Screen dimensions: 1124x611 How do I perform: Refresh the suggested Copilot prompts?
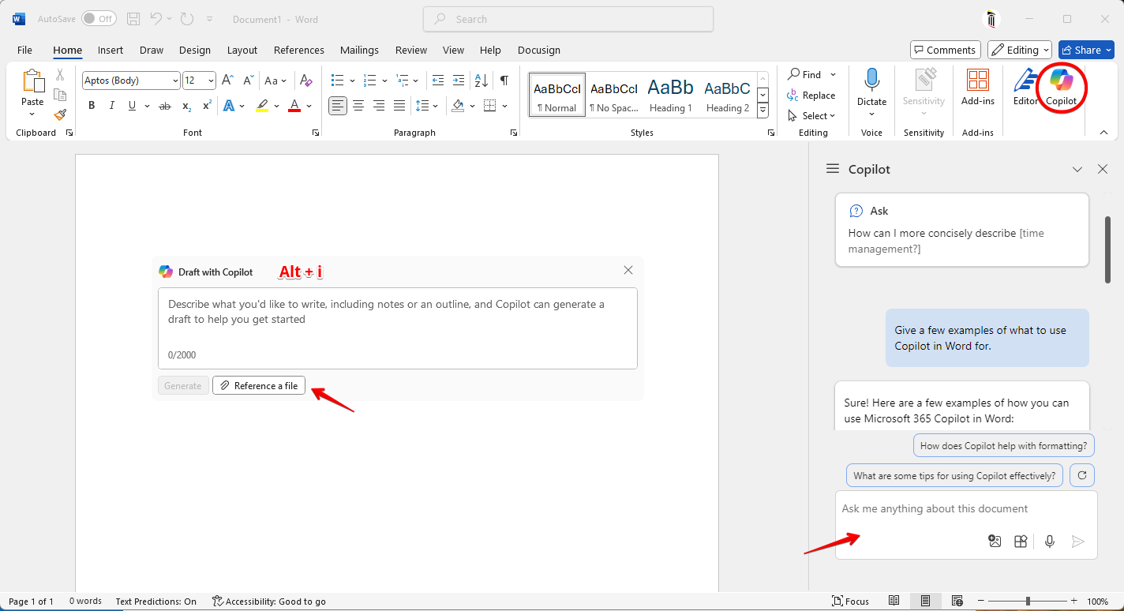pyautogui.click(x=1082, y=475)
